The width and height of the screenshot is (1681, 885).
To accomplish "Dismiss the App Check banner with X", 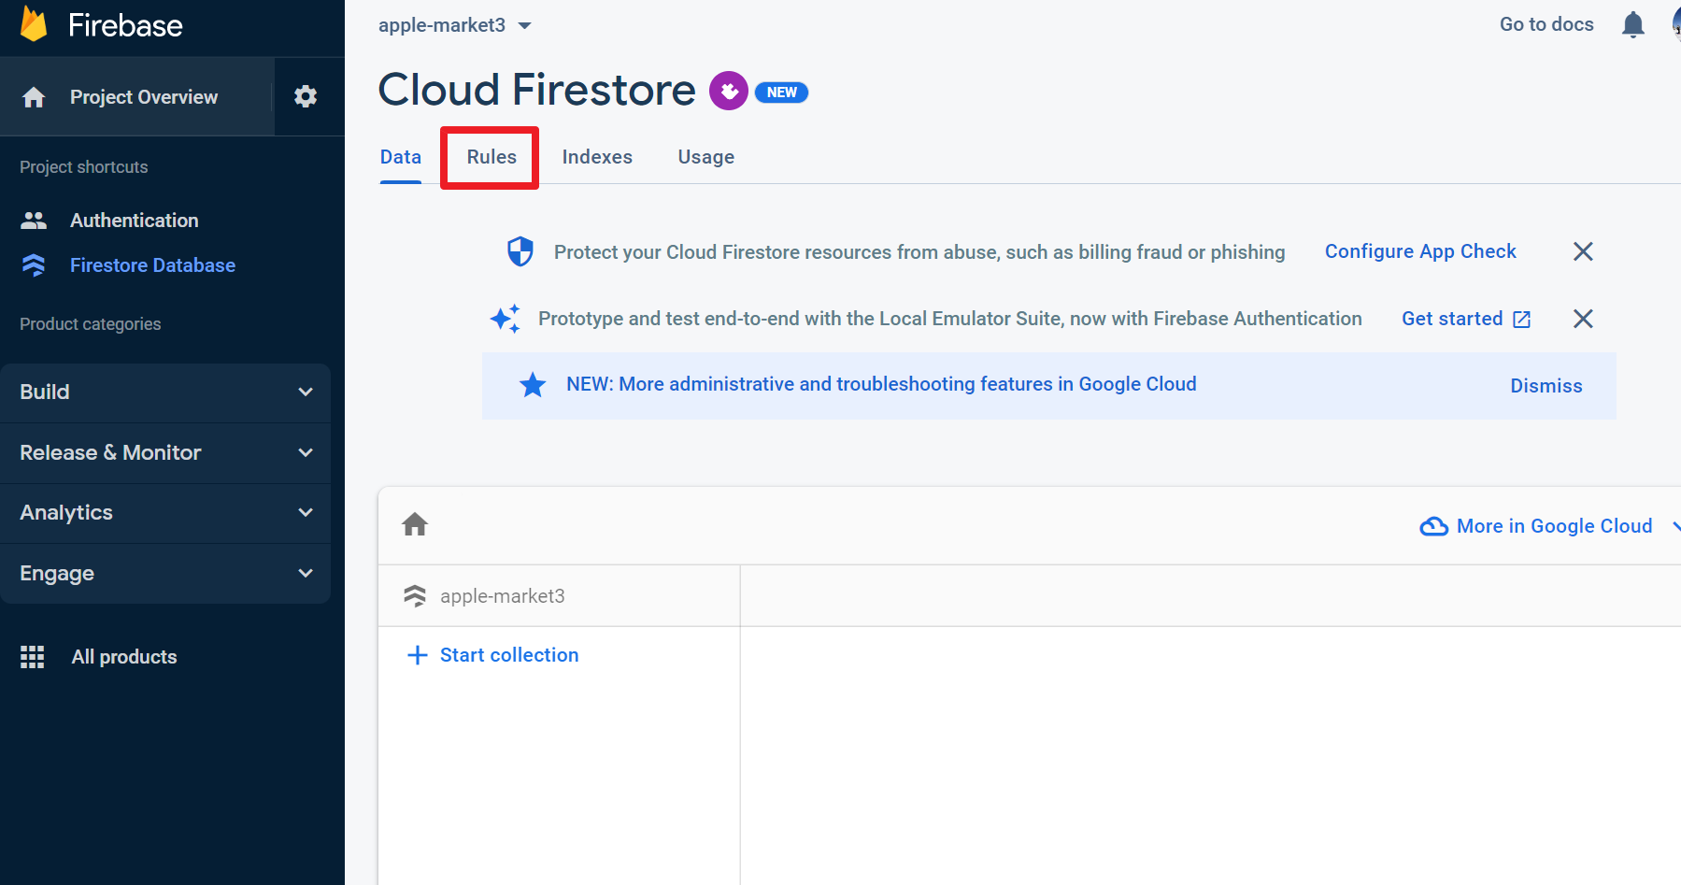I will (1583, 251).
